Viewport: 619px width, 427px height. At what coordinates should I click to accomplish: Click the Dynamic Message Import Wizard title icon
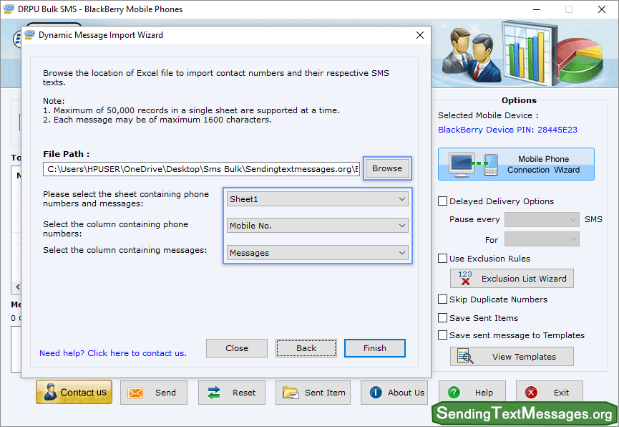(x=29, y=35)
